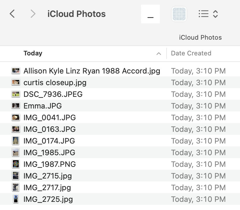The width and height of the screenshot is (240, 210).
Task: Click the Today column header
Action: point(33,53)
